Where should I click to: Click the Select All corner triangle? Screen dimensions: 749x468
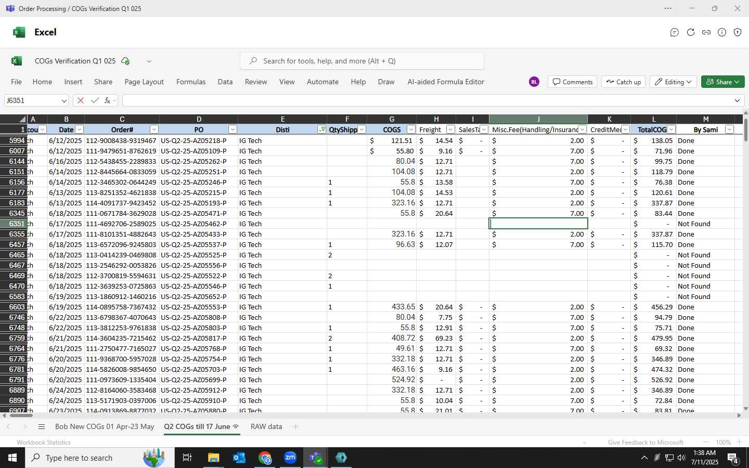pyautogui.click(x=22, y=119)
